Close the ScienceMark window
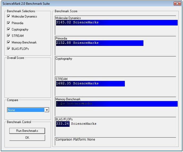Viewport: 183px width, 152px height. 177,4
